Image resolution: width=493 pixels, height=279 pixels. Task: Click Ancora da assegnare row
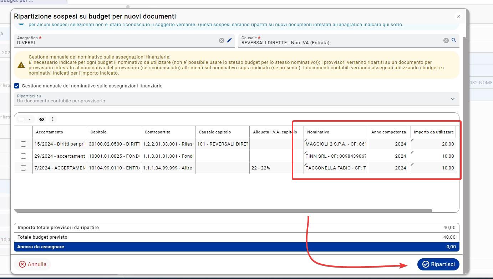coord(237,247)
